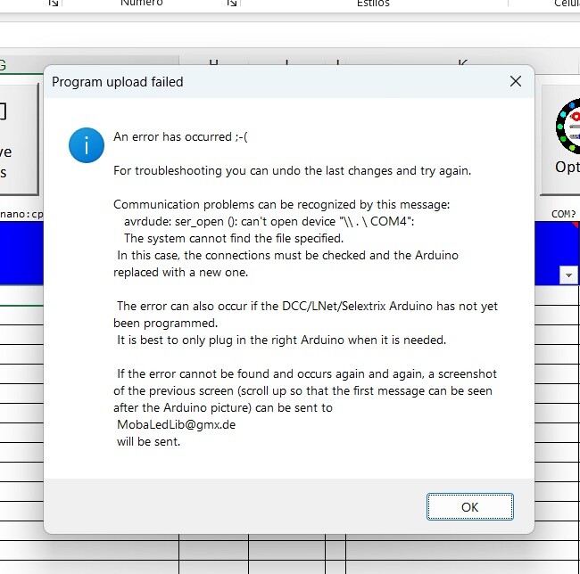Click the red comment indicator by COM?
The height and width of the screenshot is (574, 580).
coord(576,225)
